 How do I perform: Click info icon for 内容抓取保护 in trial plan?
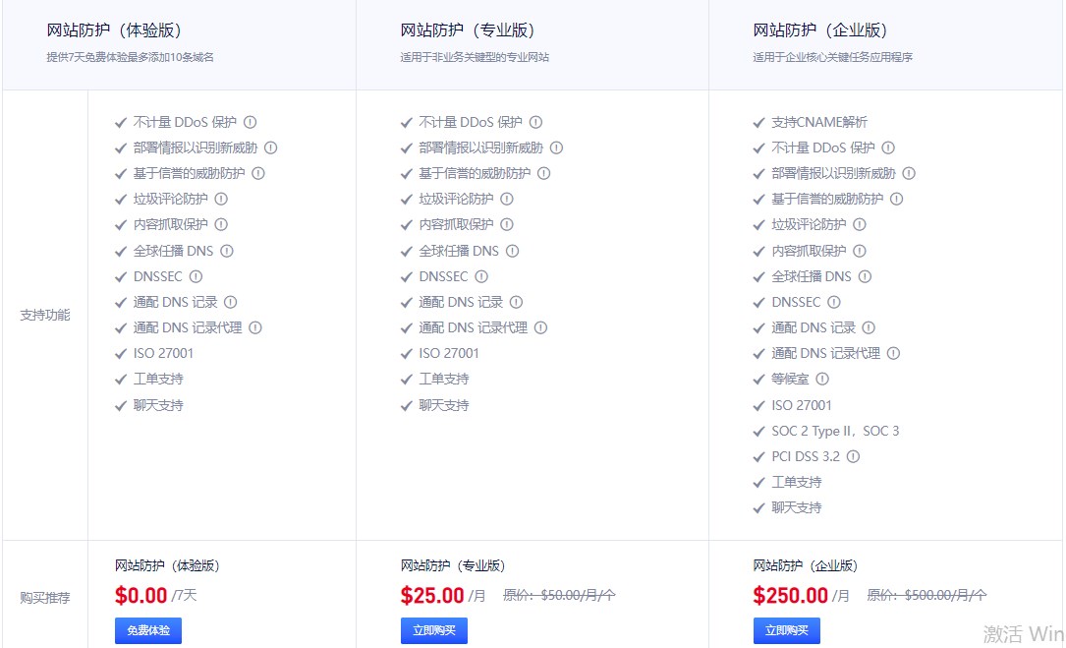221,224
